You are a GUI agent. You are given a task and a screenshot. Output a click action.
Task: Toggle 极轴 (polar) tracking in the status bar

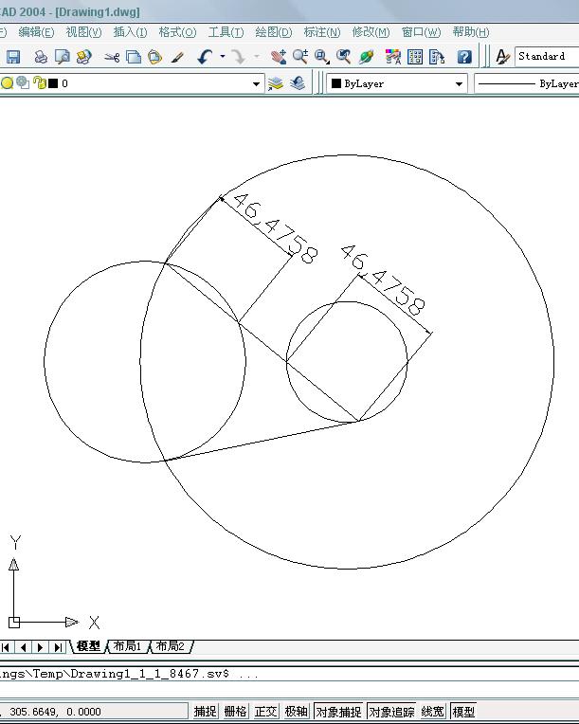tap(296, 711)
